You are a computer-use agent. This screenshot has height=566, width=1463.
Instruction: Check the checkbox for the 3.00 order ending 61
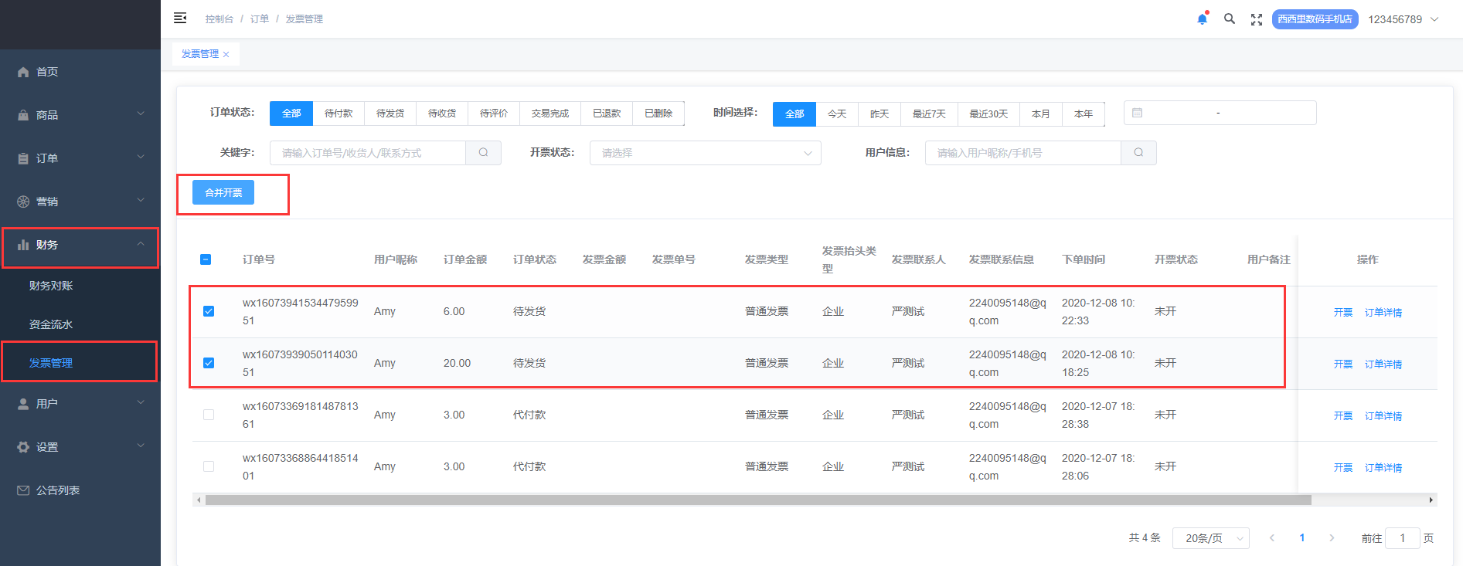[x=209, y=415]
